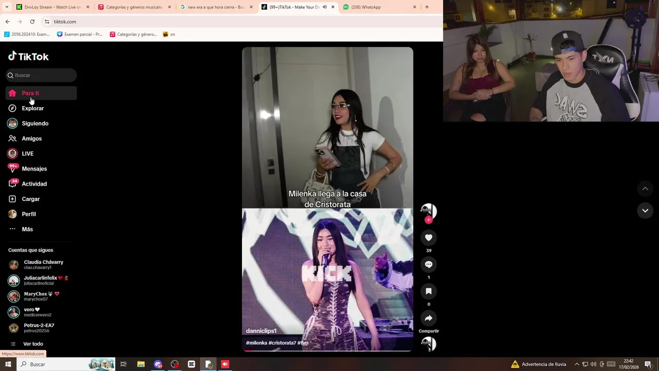Open MaryChox account
The height and width of the screenshot is (371, 659).
[x=41, y=296]
